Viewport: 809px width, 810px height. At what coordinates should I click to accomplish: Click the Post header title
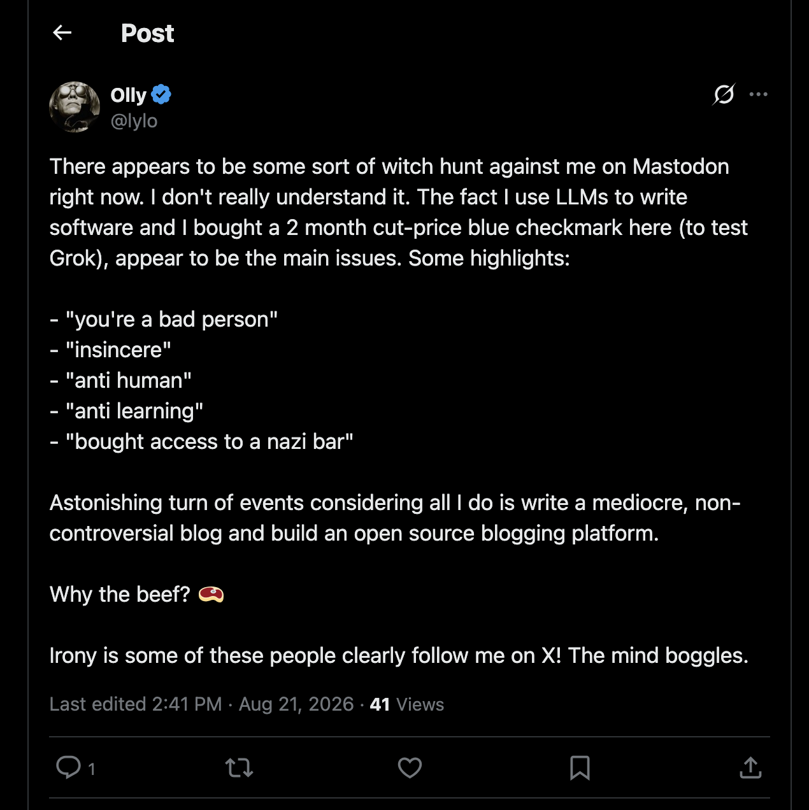[147, 33]
